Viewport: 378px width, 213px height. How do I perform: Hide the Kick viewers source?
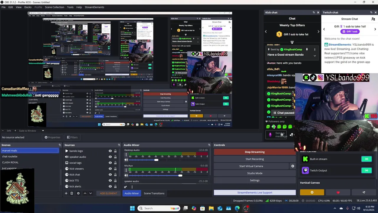point(110,169)
